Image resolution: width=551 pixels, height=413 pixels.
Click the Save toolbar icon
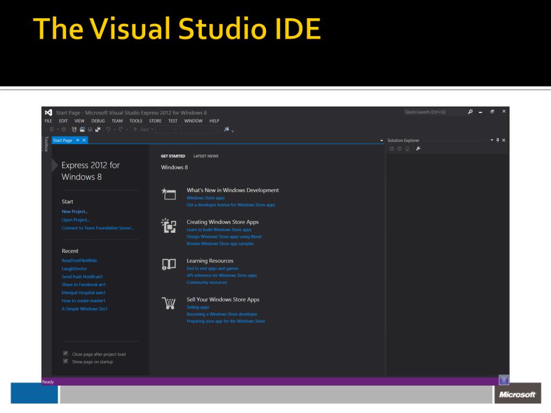(x=90, y=129)
